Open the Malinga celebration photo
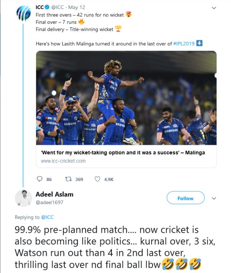 (x=126, y=98)
